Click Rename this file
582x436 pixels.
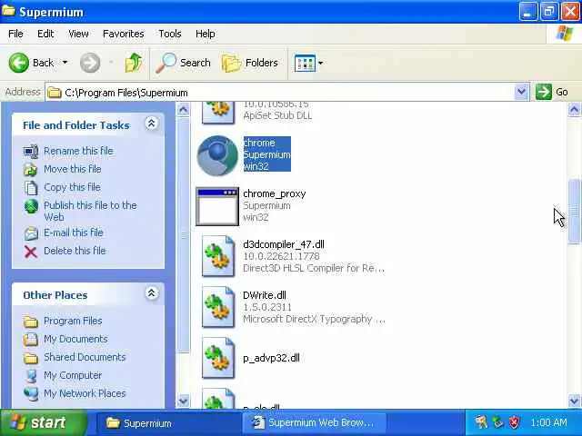[78, 151]
